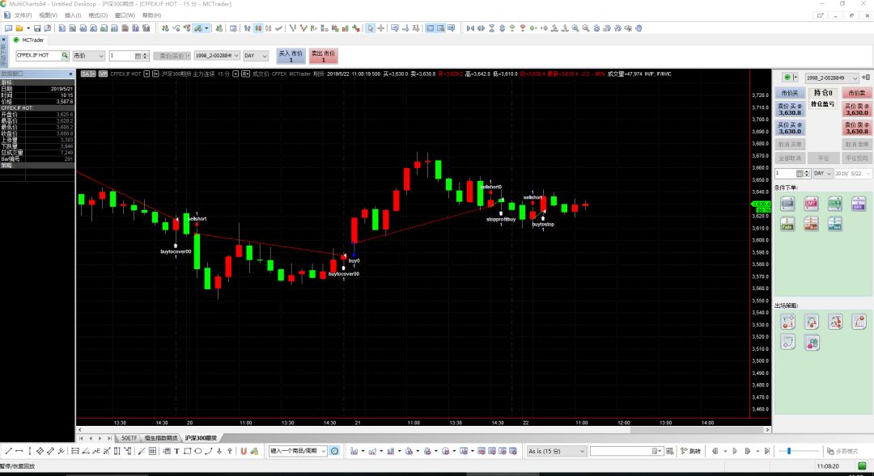Open the account dropdown in right trade panel

pyautogui.click(x=832, y=78)
